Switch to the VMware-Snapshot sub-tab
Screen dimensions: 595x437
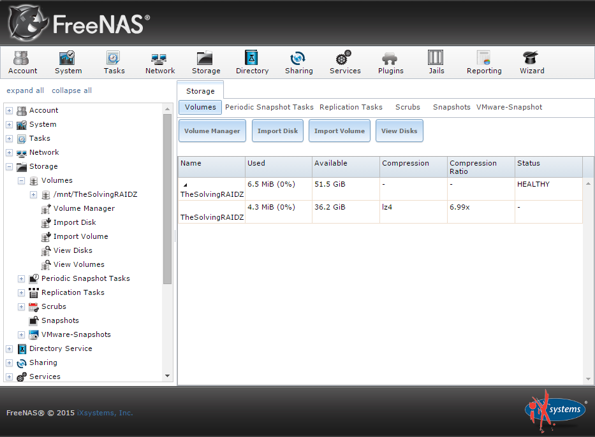click(510, 107)
